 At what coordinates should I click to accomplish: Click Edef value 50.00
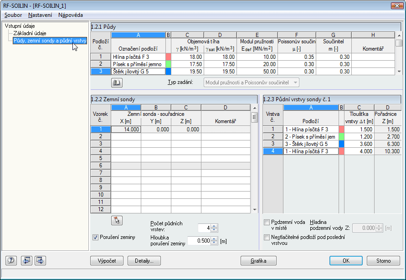[x=257, y=71]
